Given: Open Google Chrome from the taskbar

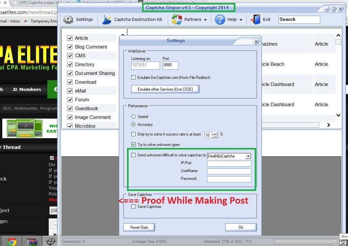Looking at the screenshot, I should coord(12,241).
